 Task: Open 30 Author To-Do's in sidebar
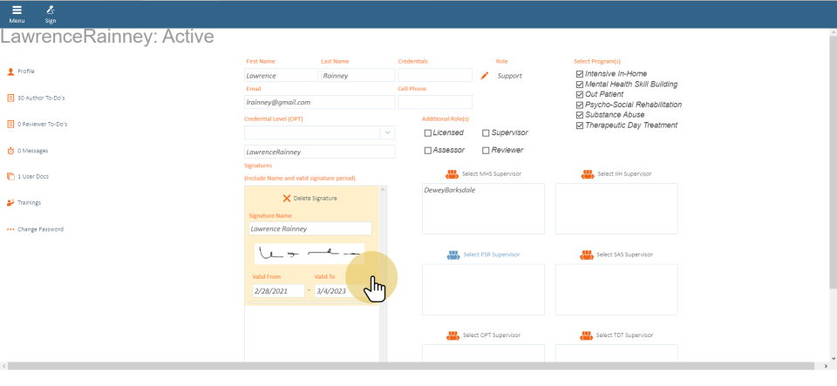[41, 98]
